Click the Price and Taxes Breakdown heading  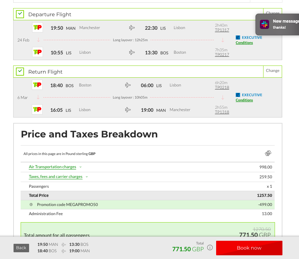(x=89, y=134)
